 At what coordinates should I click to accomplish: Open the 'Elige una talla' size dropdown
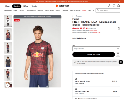tap(96, 49)
